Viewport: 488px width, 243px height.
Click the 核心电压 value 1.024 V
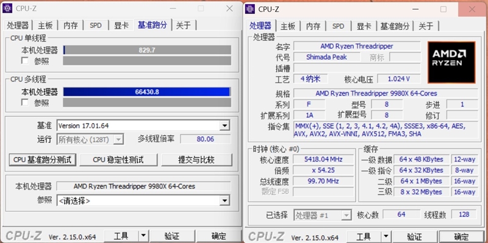point(399,79)
